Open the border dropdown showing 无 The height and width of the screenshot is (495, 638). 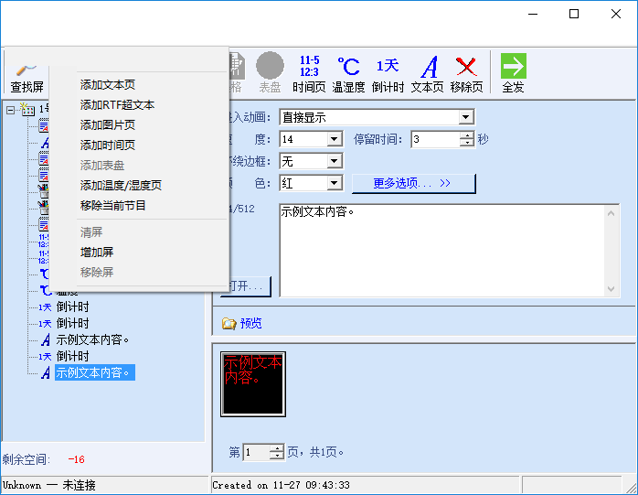pos(334,161)
